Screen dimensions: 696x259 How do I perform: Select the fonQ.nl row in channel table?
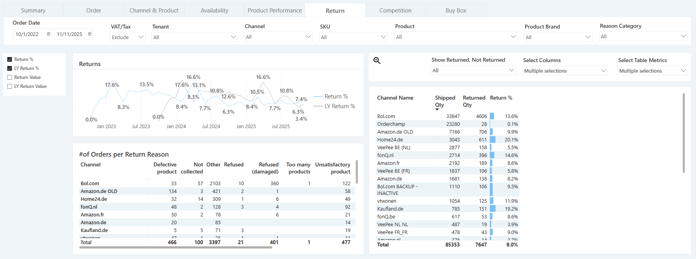[447, 155]
